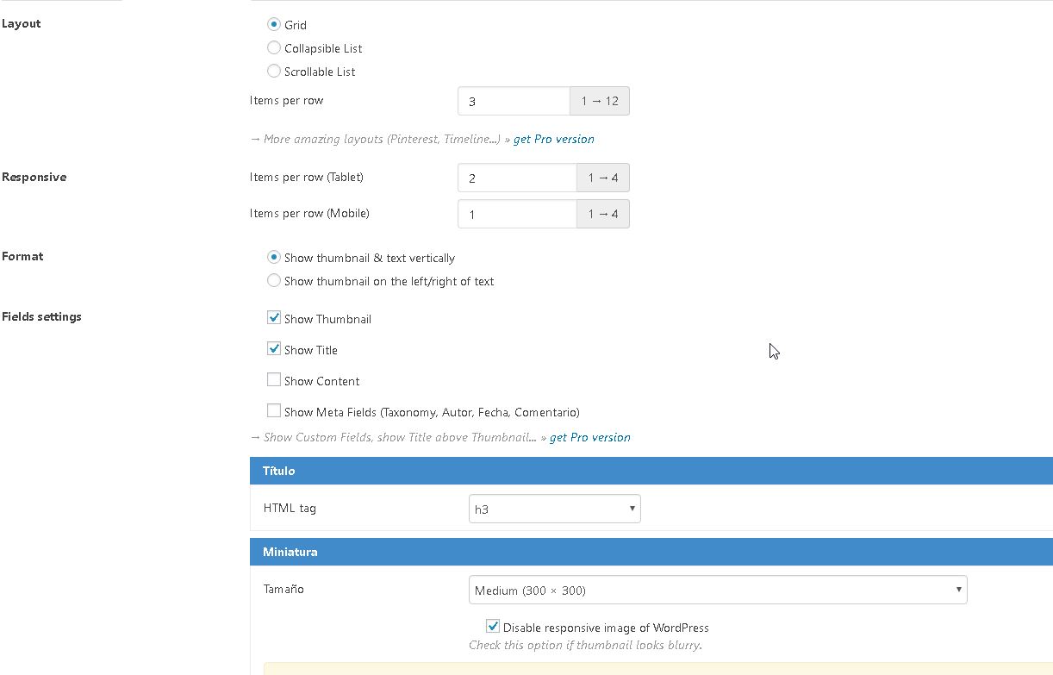
Task: Enable the Show Meta Fields checkbox
Action: (274, 411)
